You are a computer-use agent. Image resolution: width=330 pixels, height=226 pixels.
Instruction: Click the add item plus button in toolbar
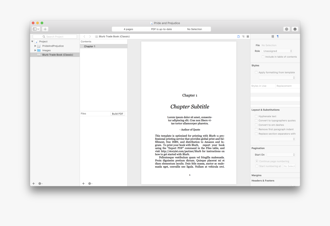(45, 29)
